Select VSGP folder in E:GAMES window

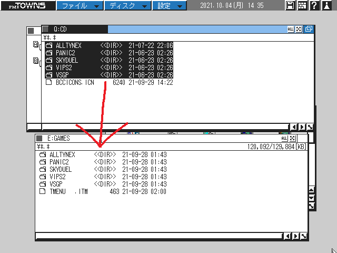click(103, 184)
